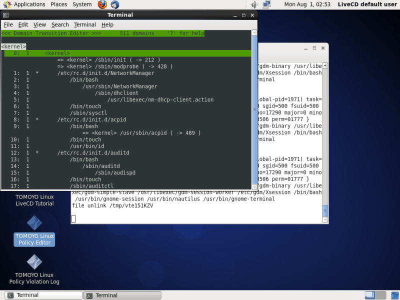
Task: Open the Firefox browser launcher
Action: 102,4
